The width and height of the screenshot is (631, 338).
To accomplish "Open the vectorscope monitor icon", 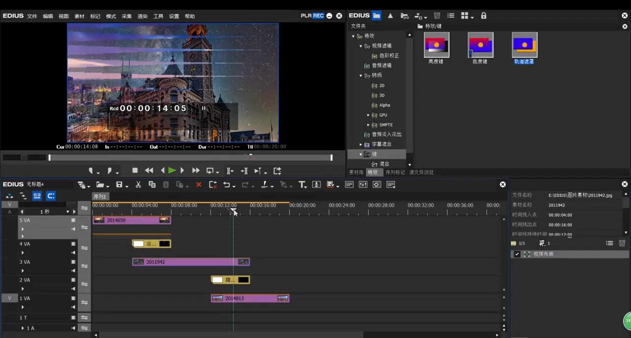I will (377, 184).
